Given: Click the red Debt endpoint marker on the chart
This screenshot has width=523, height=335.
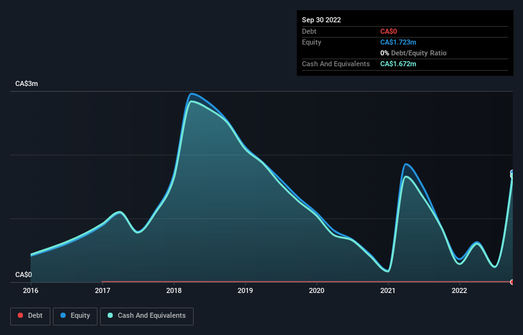Looking at the screenshot, I should pos(512,282).
